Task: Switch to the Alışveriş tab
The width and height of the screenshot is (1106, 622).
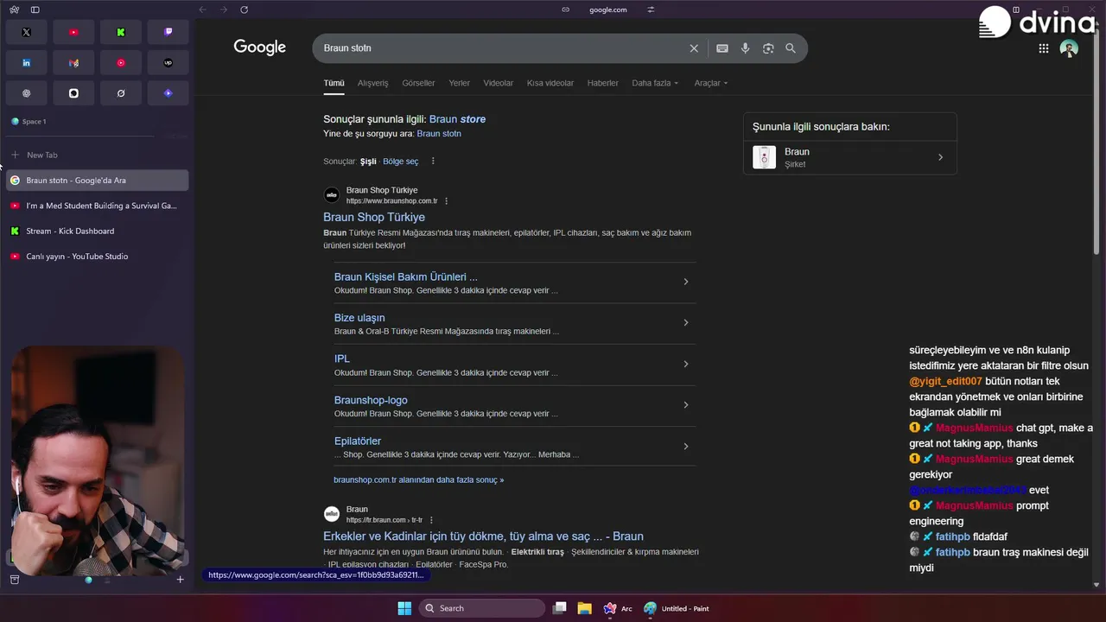Action: tap(372, 83)
